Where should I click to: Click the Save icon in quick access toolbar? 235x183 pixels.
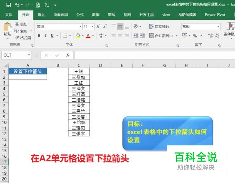9,5
